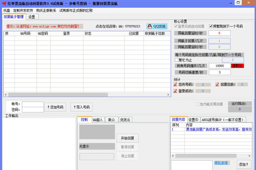Image resolution: width=256 pixels, height=170 pixels.
Task: Click the 导入号码 import button
Action: (x=82, y=107)
